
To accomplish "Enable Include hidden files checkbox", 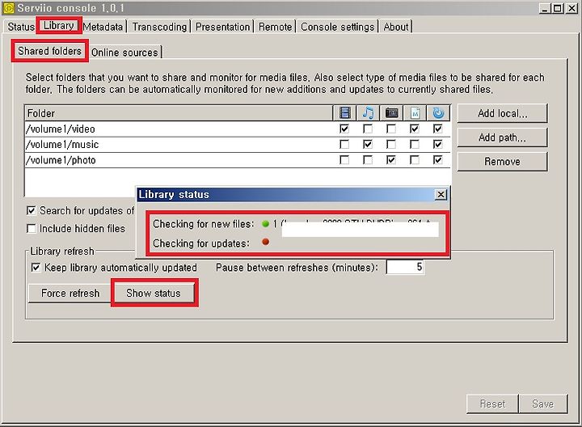I will point(32,228).
